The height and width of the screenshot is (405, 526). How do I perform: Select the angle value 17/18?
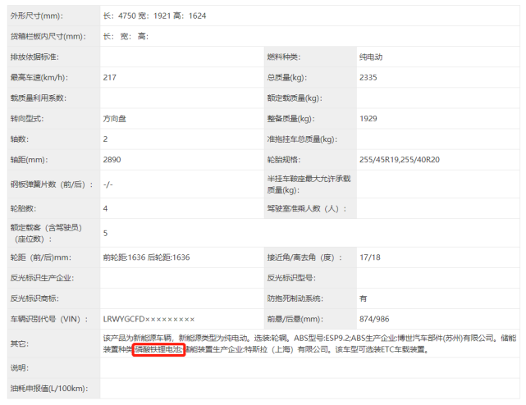(369, 257)
